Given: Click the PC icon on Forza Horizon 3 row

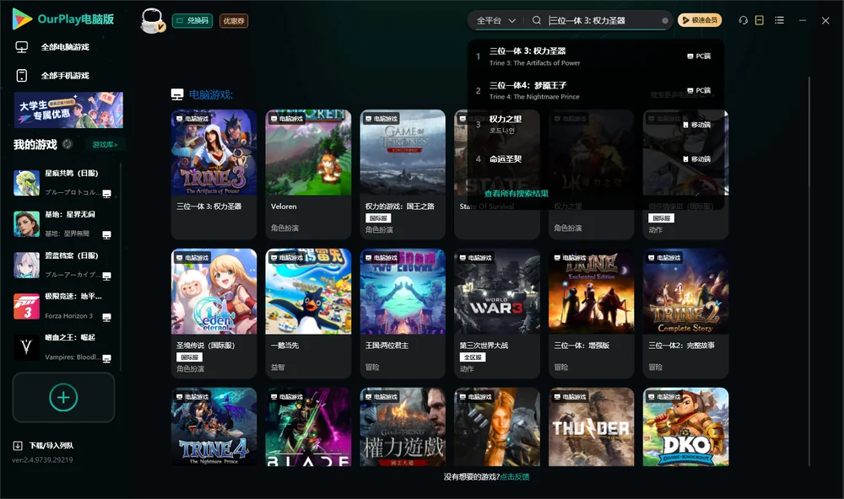Looking at the screenshot, I should (x=106, y=317).
